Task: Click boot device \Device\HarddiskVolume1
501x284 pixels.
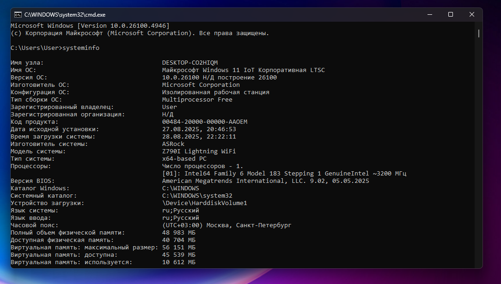Action: [204, 203]
